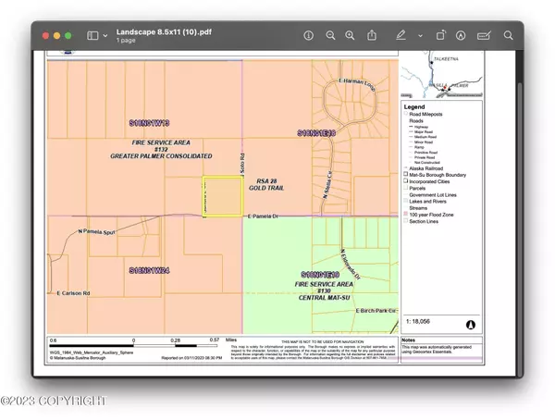
Task: Show the Markup toolbar
Action: pos(461,35)
